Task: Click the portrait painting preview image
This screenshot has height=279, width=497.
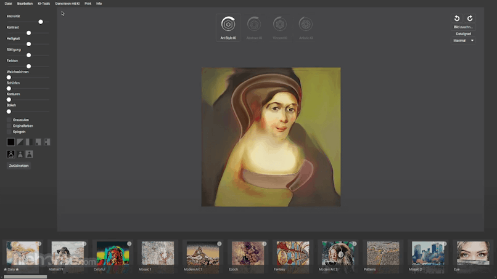Action: (271, 137)
